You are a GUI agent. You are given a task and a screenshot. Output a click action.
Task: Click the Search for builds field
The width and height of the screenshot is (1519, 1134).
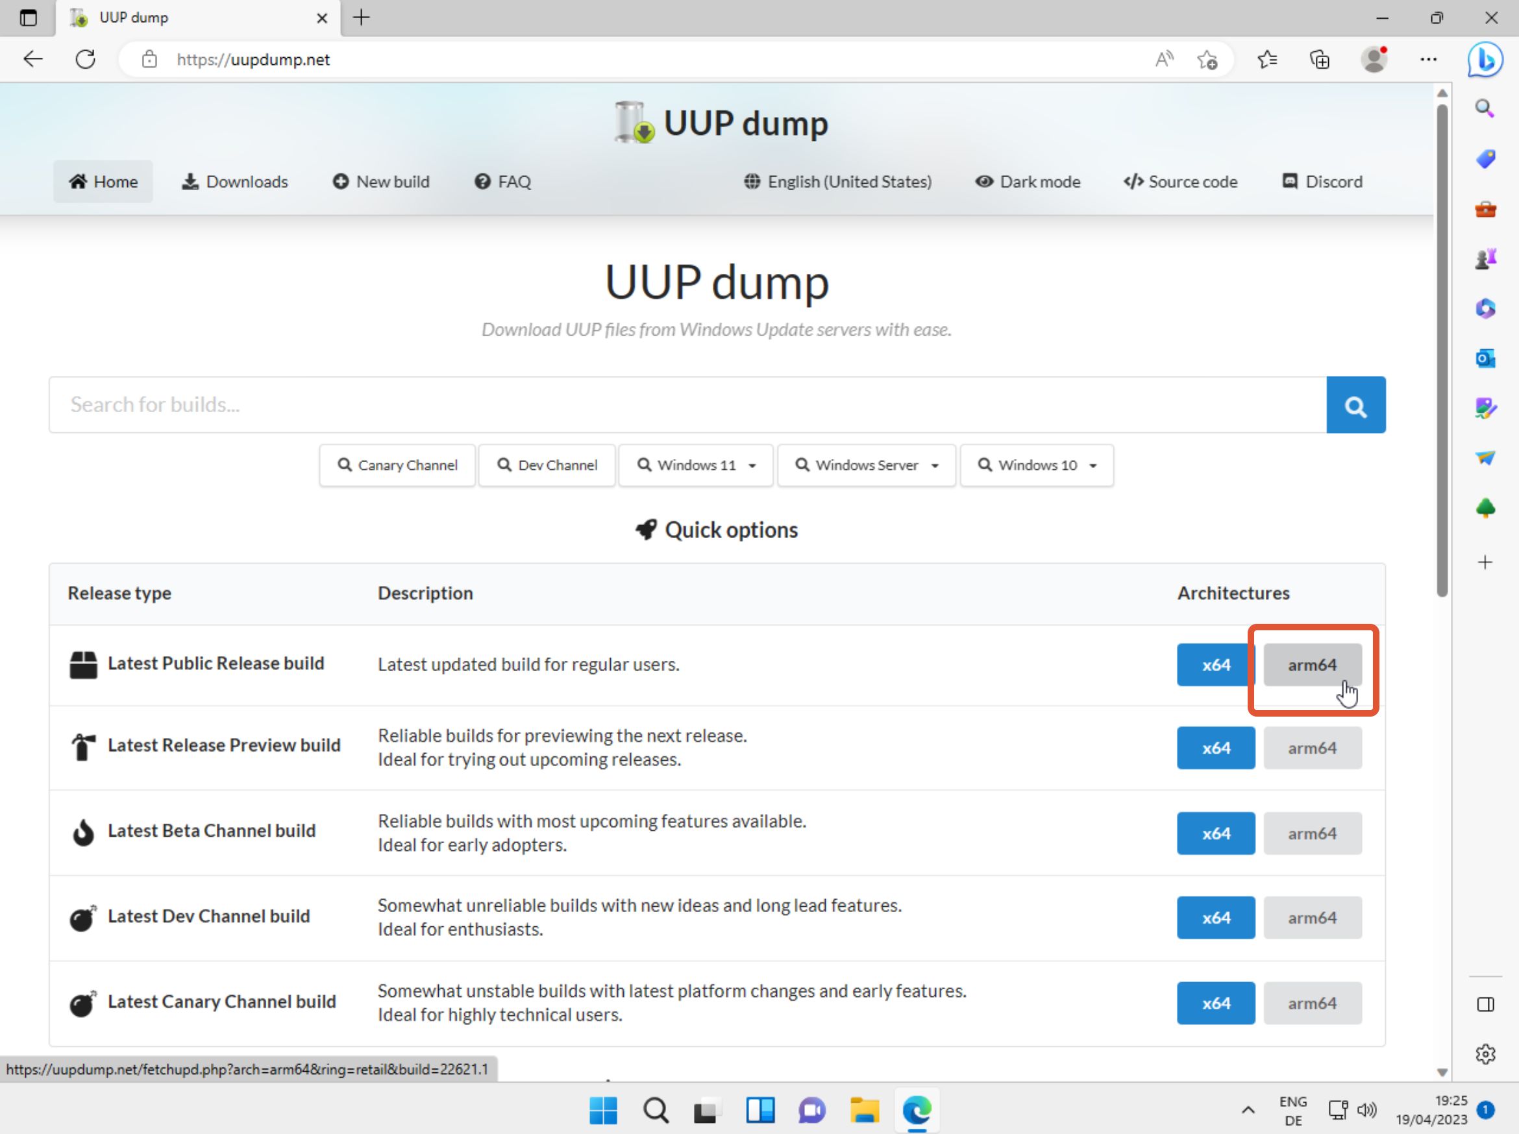[x=686, y=405]
